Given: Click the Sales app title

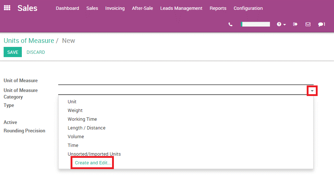Looking at the screenshot, I should [27, 8].
